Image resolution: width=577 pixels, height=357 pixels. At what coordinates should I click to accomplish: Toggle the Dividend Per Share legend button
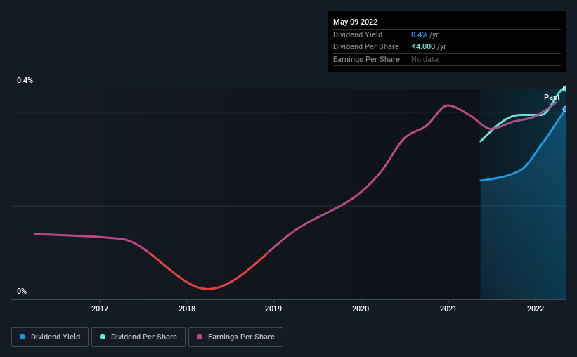(138, 337)
